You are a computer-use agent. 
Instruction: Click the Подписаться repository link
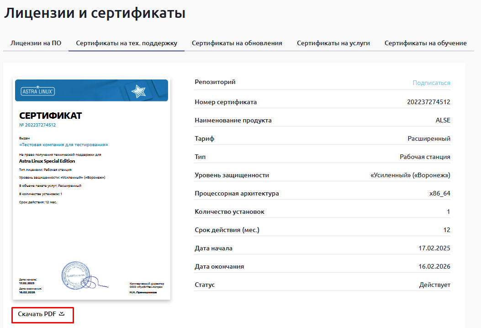431,83
